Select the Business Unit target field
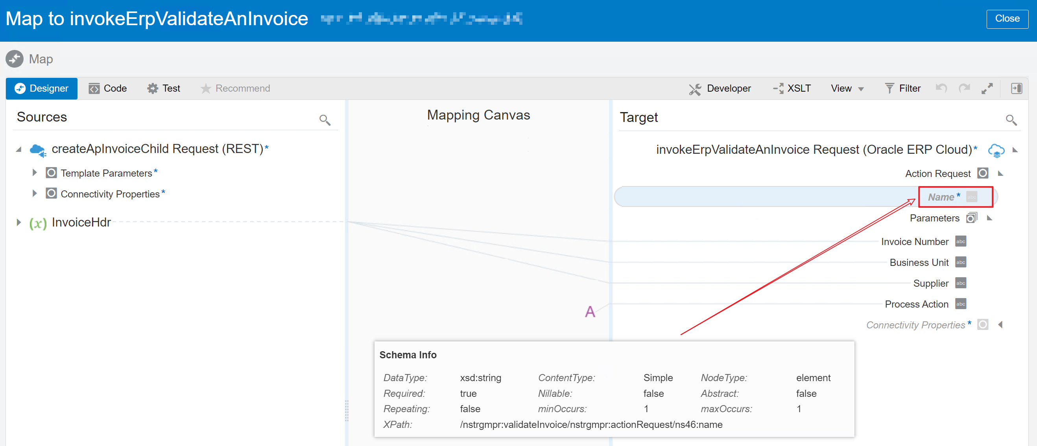The width and height of the screenshot is (1037, 446). tap(919, 262)
